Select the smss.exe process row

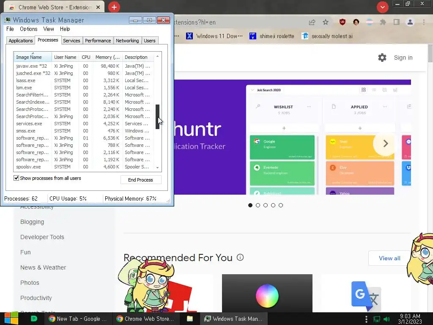pos(84,131)
